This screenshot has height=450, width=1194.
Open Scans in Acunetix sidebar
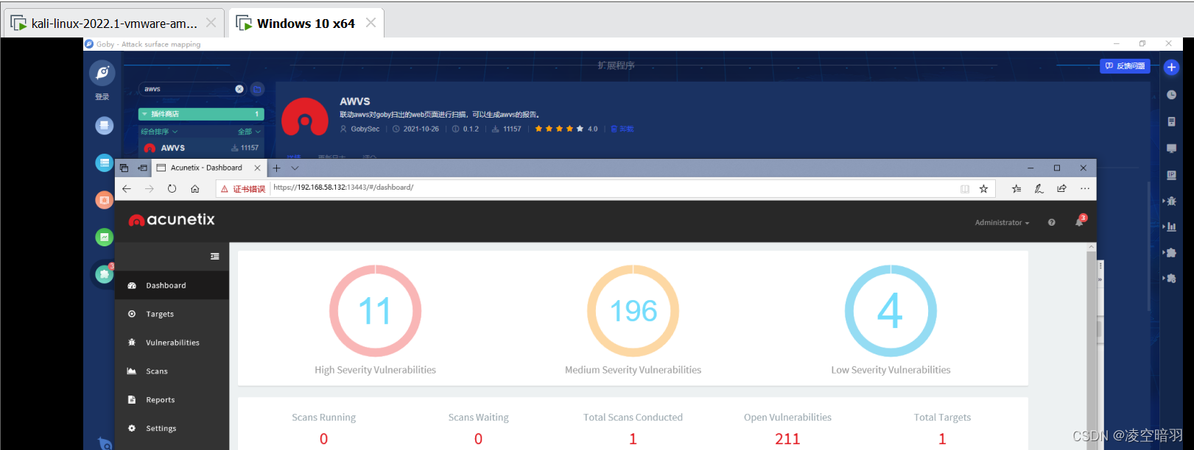click(x=172, y=371)
